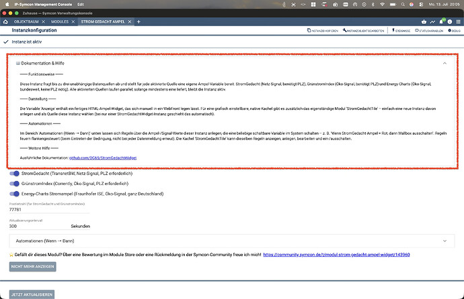The height and width of the screenshot is (299, 464).
Task: Click the NICHT MEHR ANZEIGEN button
Action: pos(32,267)
